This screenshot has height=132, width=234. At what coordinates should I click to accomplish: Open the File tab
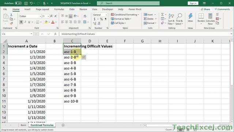coord(5,9)
